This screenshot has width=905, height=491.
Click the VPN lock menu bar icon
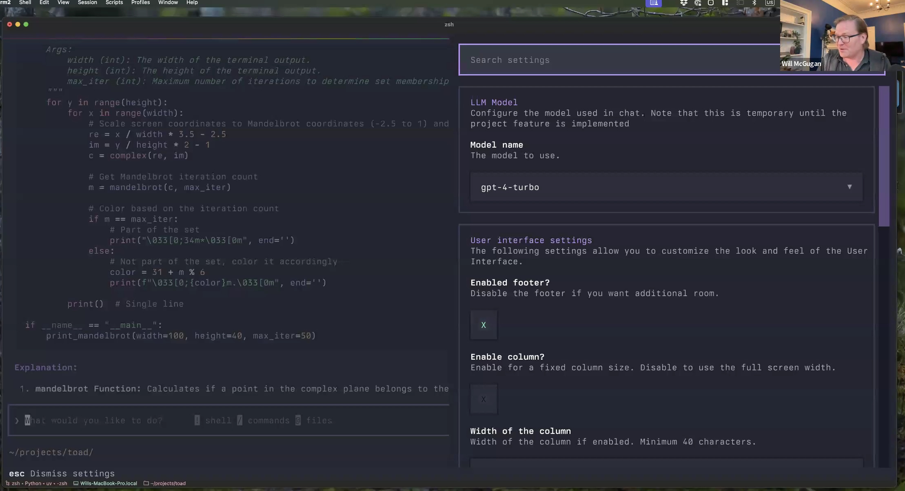(698, 3)
